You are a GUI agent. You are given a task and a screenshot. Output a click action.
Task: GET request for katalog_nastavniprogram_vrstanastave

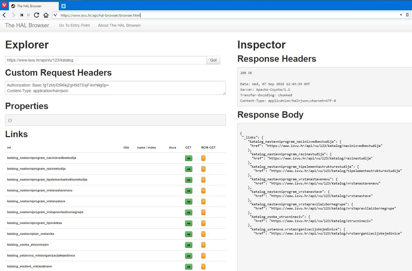click(189, 201)
